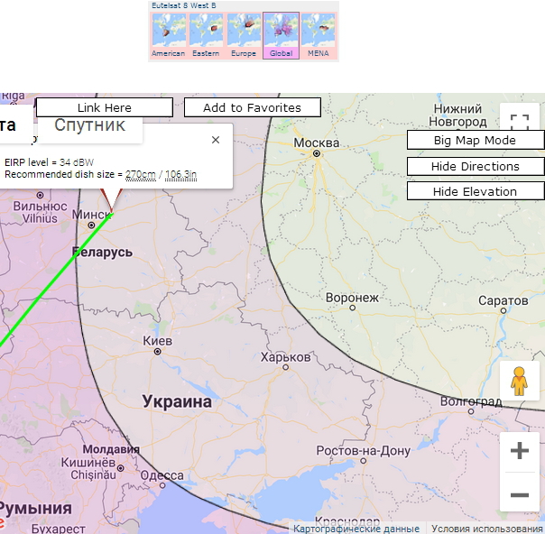Click the Eutelsat 8 West B title
Screen dimensions: 545x534
184,5
